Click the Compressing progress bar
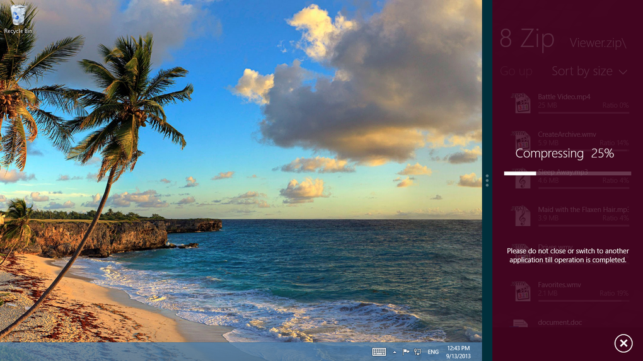This screenshot has width=643, height=361. pos(567,173)
